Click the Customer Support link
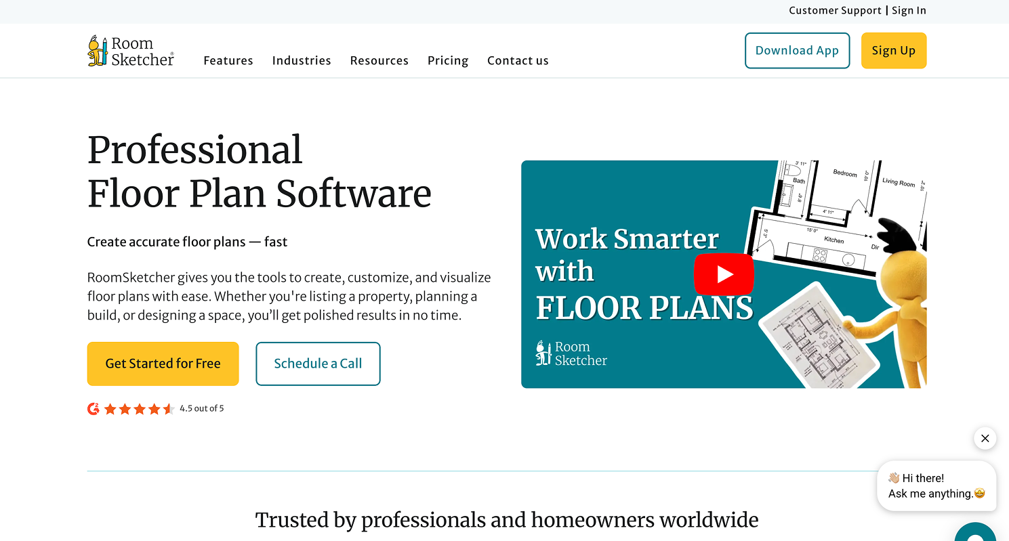 pyautogui.click(x=835, y=10)
